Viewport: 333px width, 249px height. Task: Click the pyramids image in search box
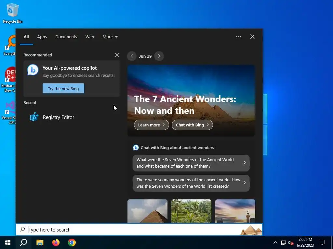coord(251,230)
